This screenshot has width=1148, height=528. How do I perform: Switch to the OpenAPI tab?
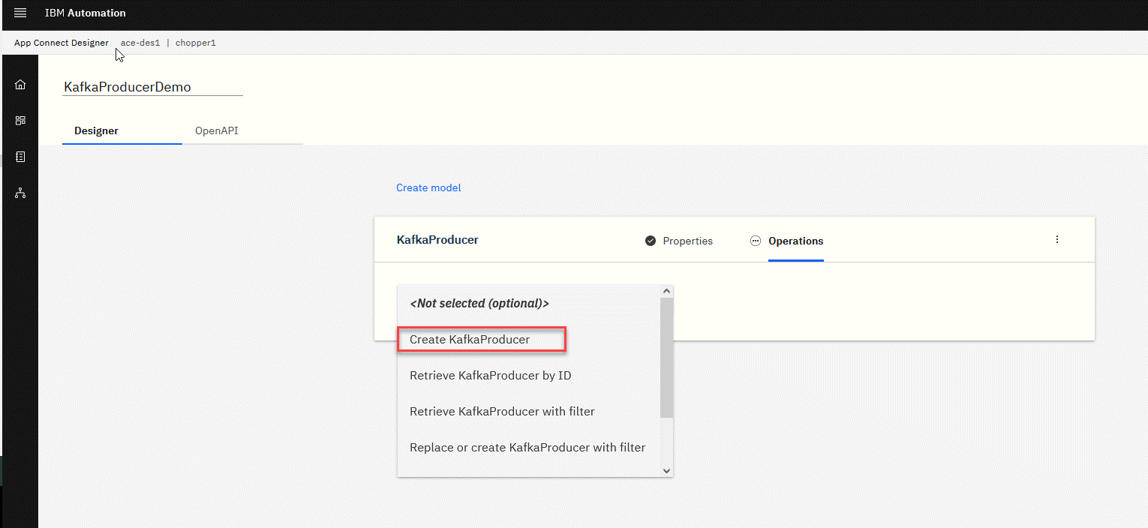pyautogui.click(x=217, y=130)
